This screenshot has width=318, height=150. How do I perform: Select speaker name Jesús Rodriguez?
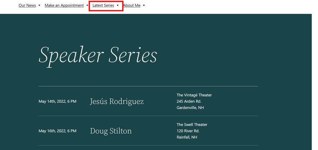coord(117,101)
